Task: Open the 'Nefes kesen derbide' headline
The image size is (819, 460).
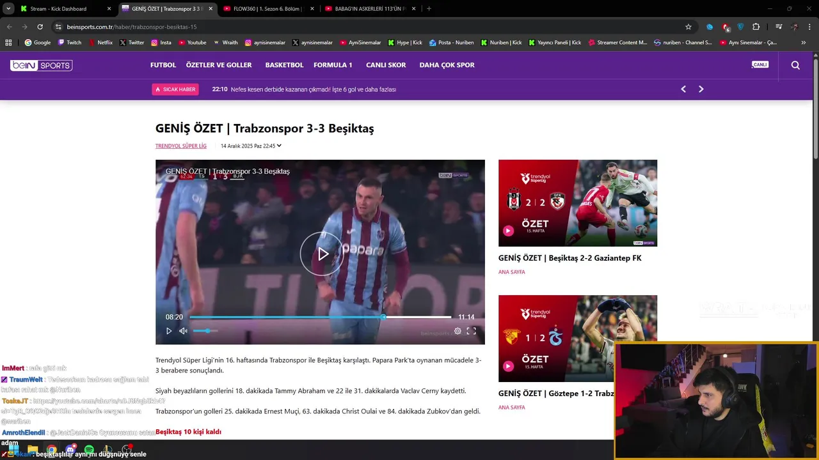Action: coord(314,89)
